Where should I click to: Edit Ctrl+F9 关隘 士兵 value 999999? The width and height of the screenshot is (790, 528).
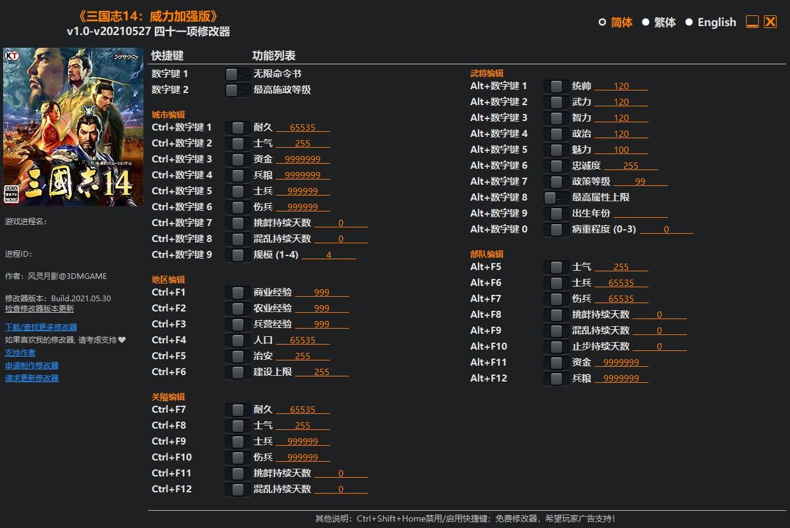click(303, 441)
